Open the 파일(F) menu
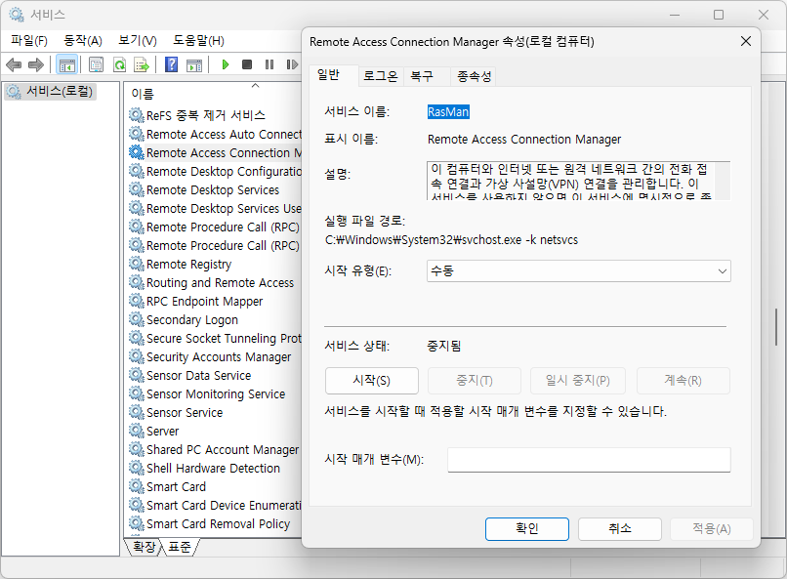Screen dimensions: 787x579 click(x=29, y=41)
